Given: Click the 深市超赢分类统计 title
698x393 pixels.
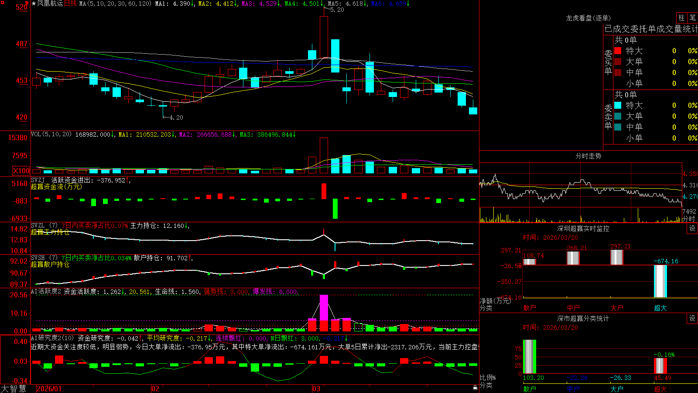Looking at the screenshot, I should click(x=583, y=318).
